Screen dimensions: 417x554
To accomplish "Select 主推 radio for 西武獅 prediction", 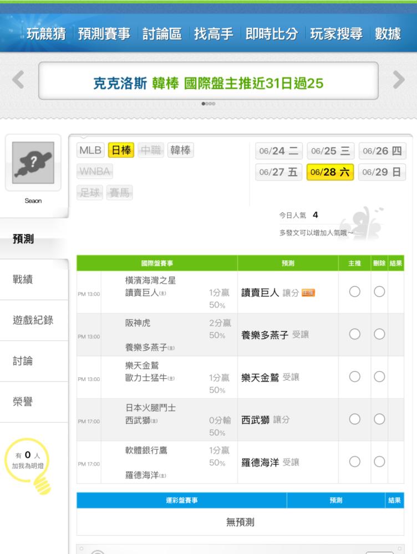I will tap(355, 419).
